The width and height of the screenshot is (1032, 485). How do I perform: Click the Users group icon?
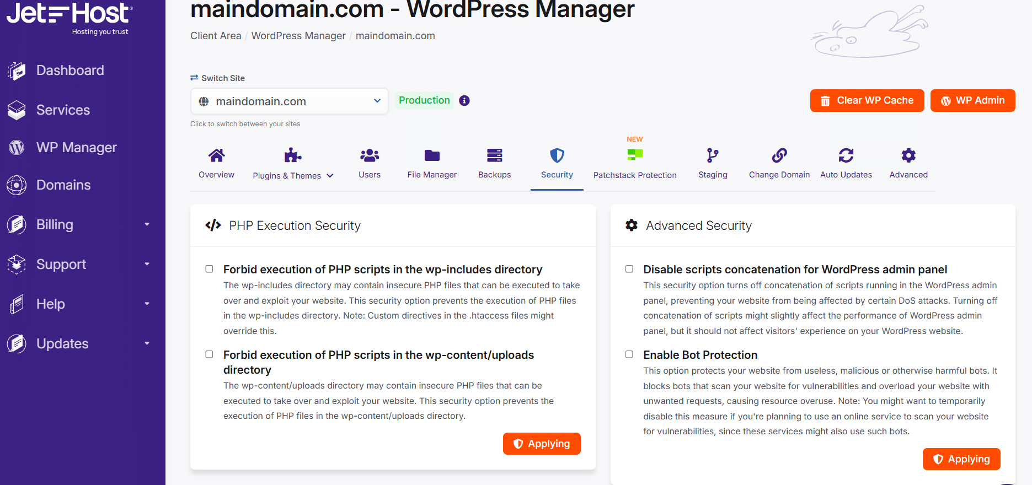pyautogui.click(x=370, y=155)
